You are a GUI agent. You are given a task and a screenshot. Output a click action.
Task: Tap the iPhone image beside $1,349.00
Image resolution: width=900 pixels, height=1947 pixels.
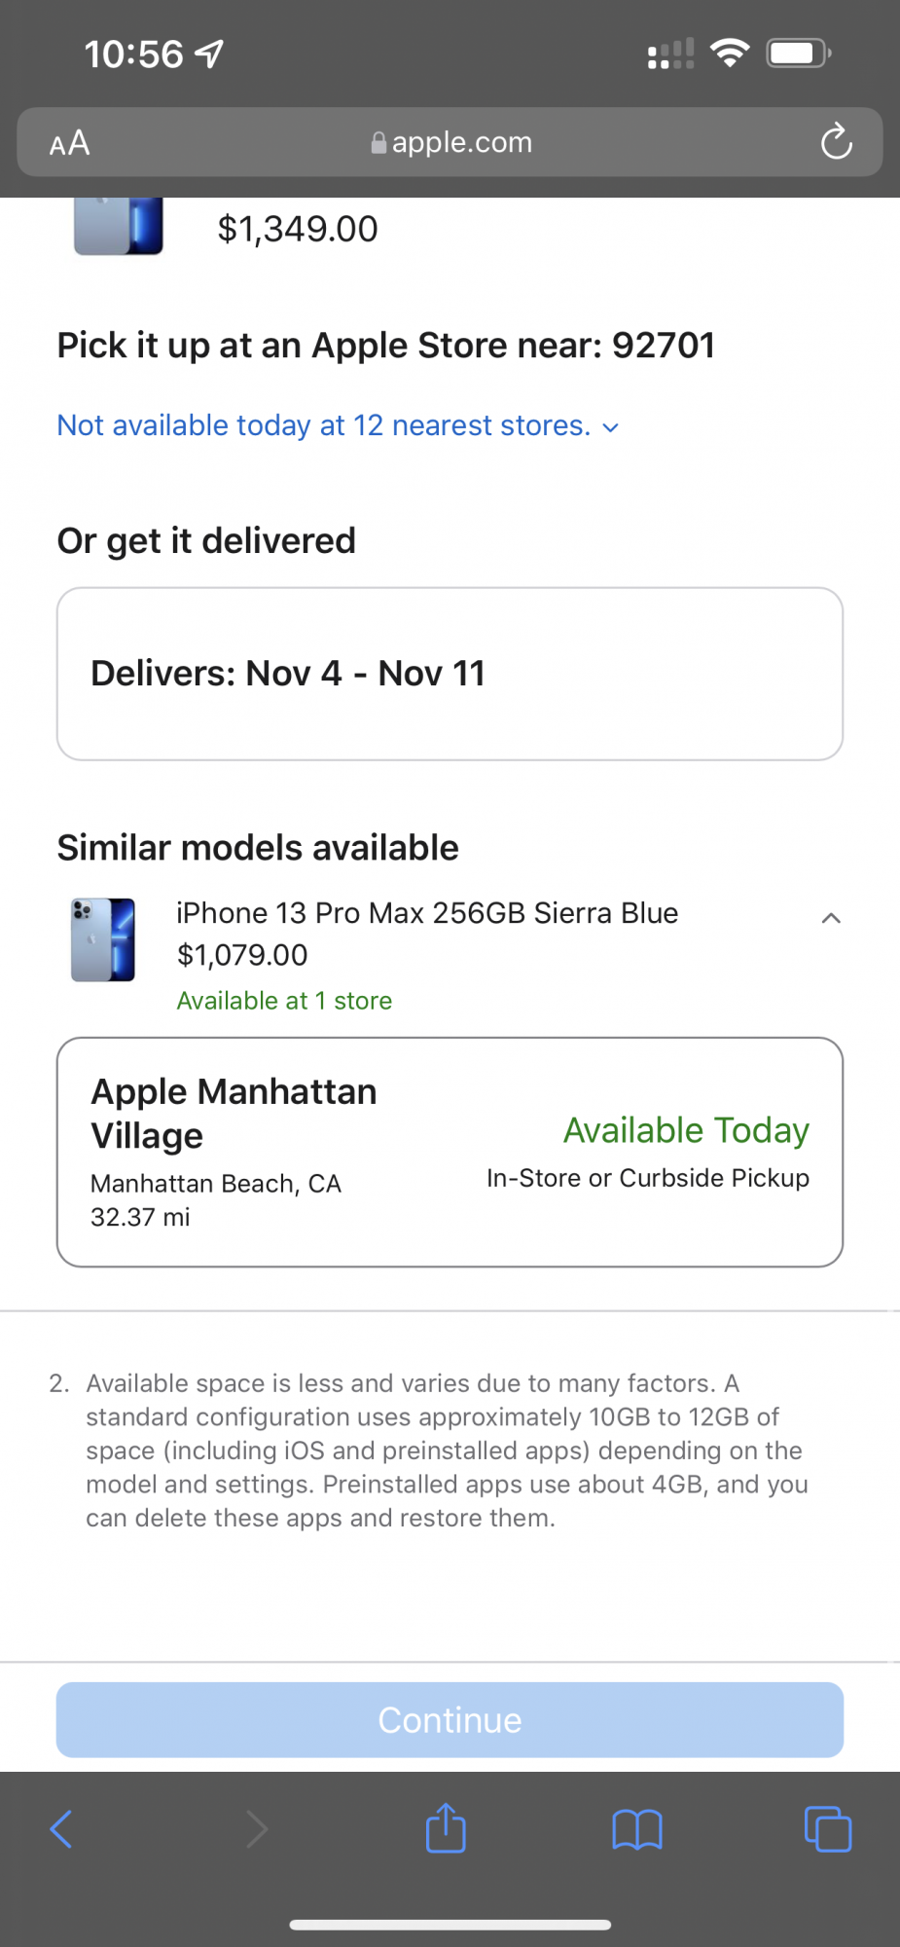click(118, 226)
